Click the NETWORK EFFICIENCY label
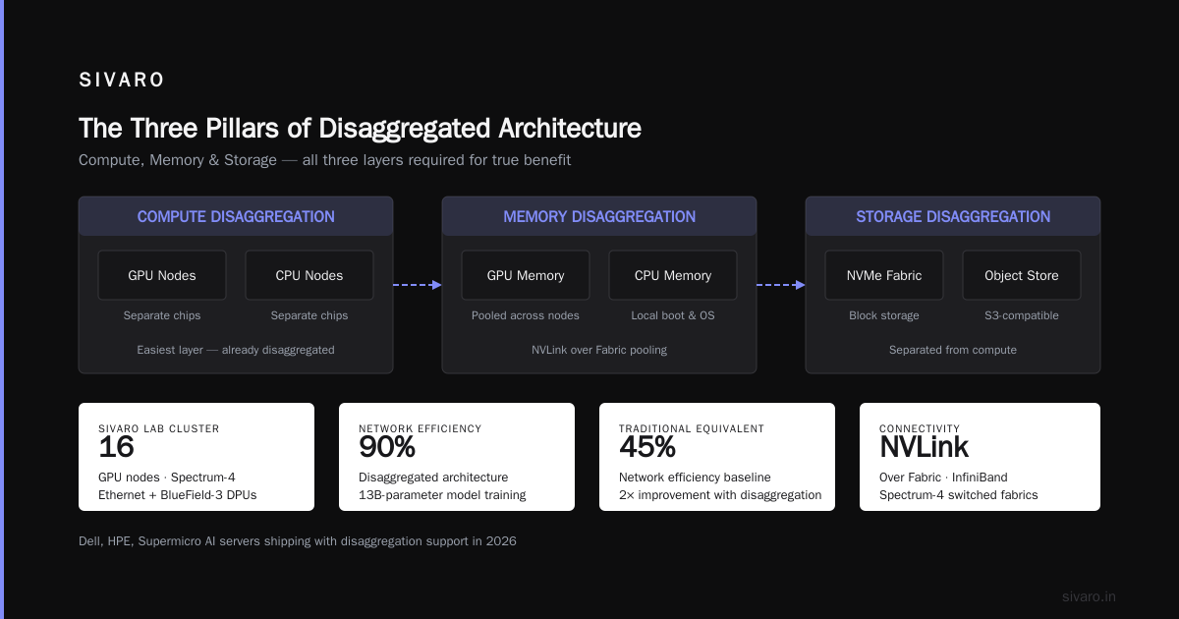 click(x=421, y=428)
